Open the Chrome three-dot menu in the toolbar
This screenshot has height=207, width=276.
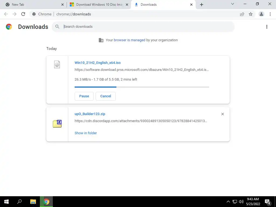click(270, 14)
